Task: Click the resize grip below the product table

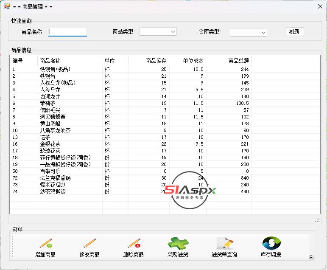Action: (317, 220)
